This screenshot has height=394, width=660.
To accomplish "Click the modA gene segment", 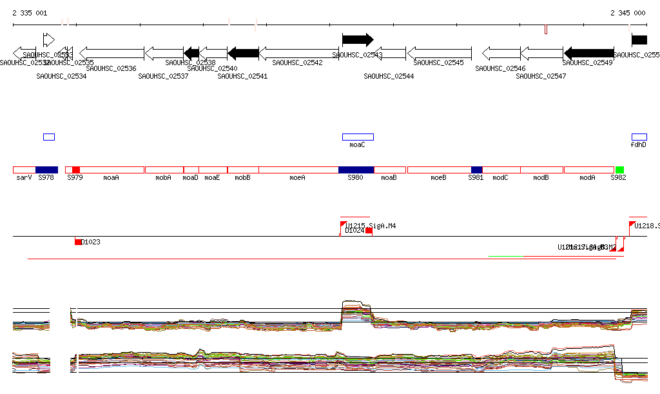I will tap(588, 170).
